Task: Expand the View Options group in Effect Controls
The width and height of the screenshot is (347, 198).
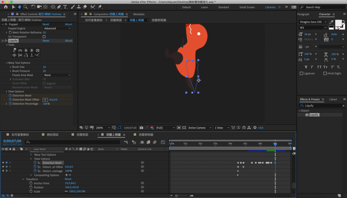Action: pos(6,91)
